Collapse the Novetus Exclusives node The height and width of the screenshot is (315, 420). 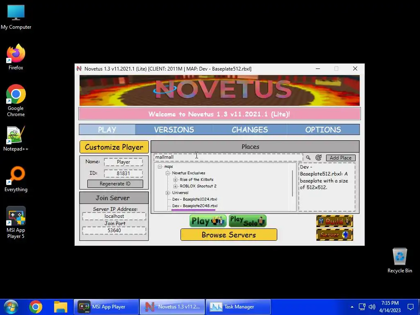click(168, 173)
